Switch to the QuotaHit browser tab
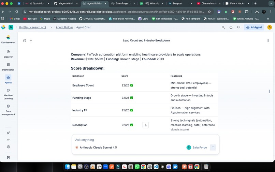 (37, 3)
